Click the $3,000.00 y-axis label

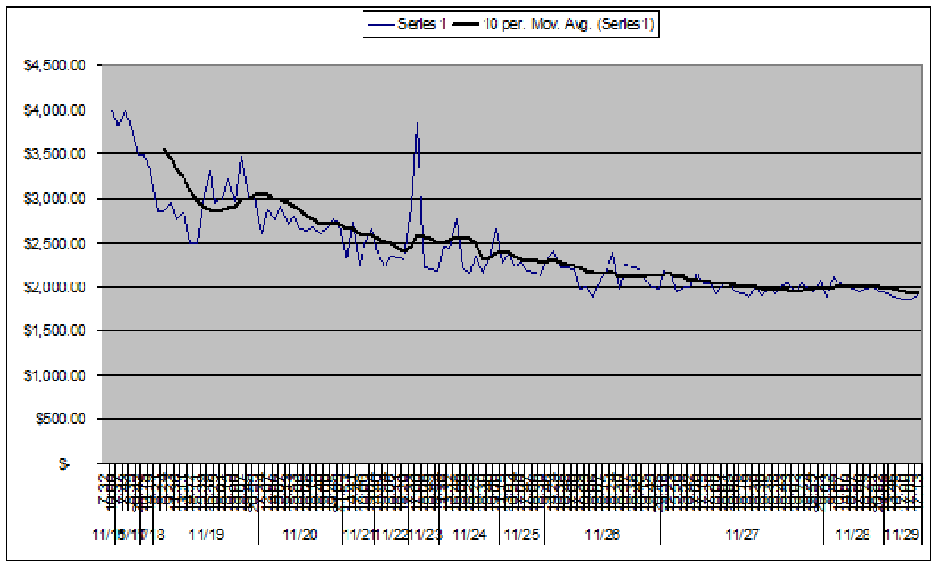55,199
